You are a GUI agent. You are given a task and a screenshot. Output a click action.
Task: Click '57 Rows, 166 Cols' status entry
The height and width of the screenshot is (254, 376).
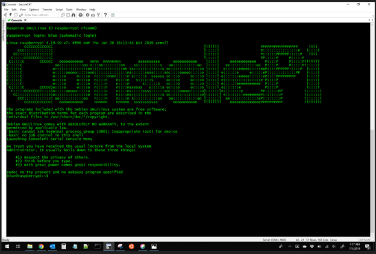(317, 240)
